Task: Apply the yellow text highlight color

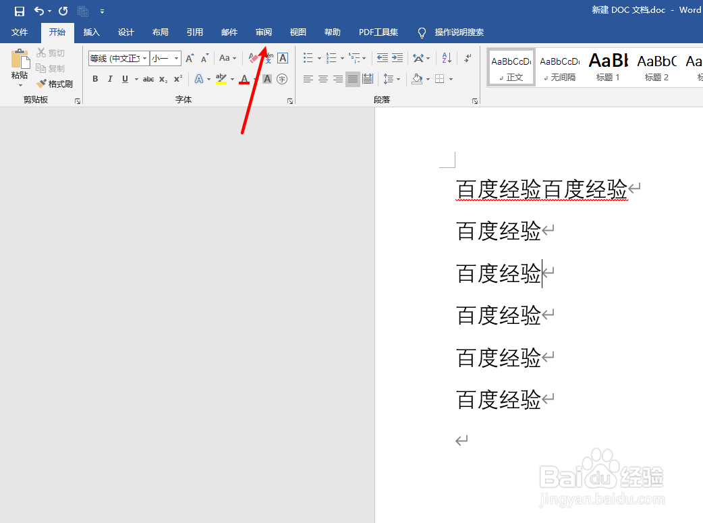Action: click(x=221, y=79)
